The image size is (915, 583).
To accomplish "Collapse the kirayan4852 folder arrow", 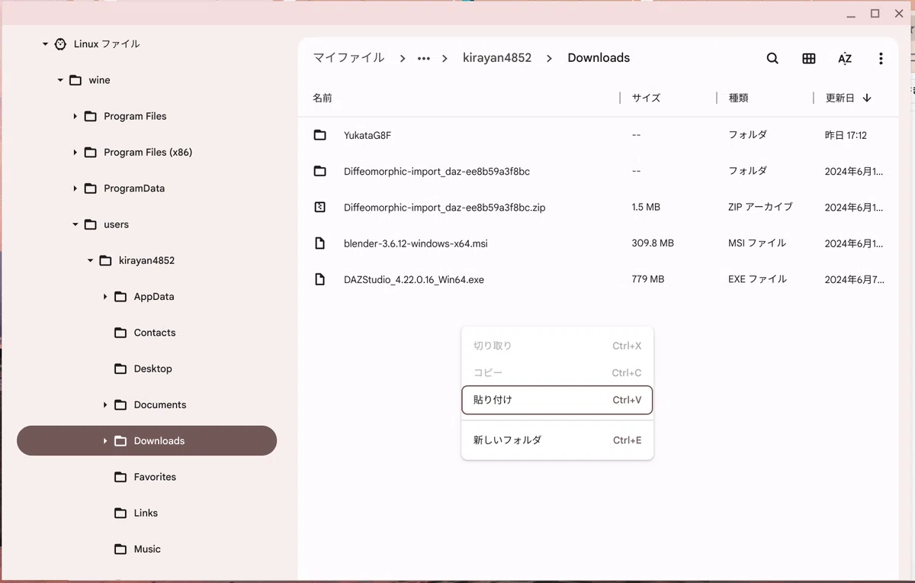I will point(90,260).
